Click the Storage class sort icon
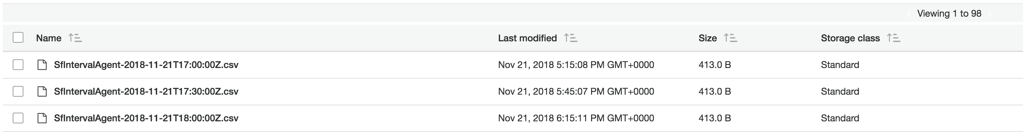This screenshot has height=132, width=1027. click(893, 38)
